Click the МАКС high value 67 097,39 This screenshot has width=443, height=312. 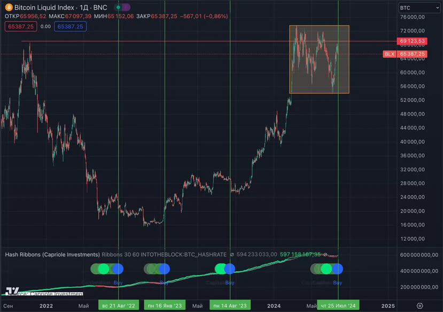(78, 17)
